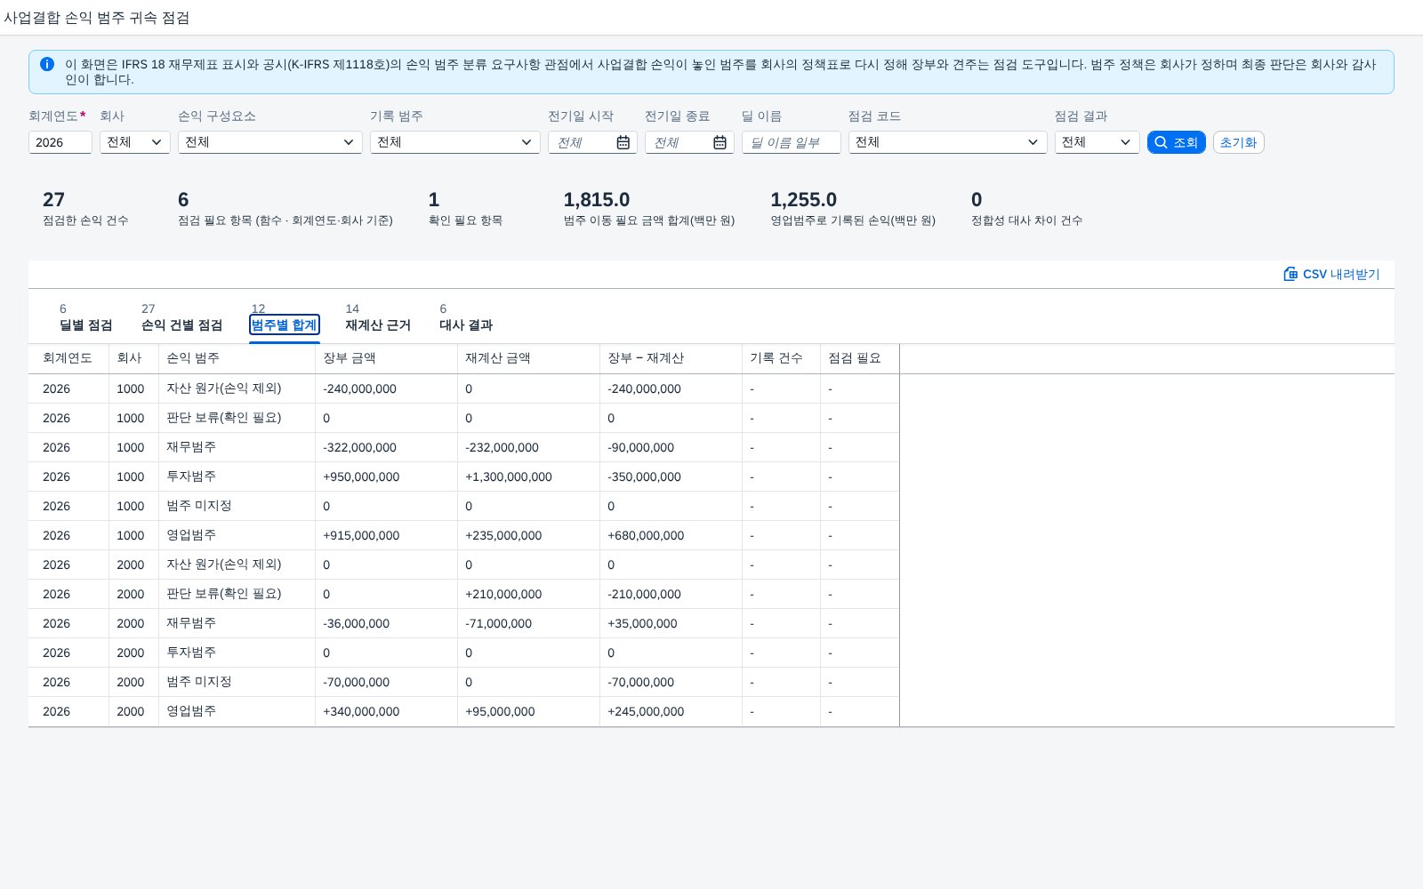Click the +915,000,000 cell
Viewport: 1423px width, 889px height.
pos(386,535)
